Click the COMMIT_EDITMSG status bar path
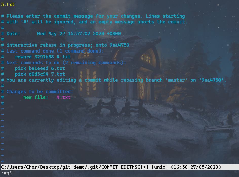 pyautogui.click(x=75, y=167)
